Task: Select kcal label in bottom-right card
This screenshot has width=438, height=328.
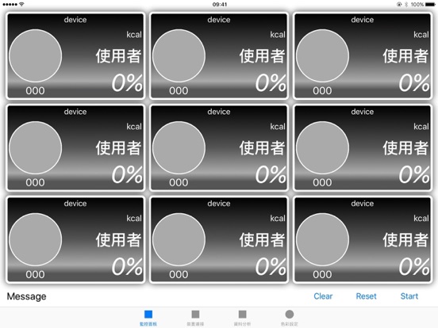Action: [x=421, y=218]
